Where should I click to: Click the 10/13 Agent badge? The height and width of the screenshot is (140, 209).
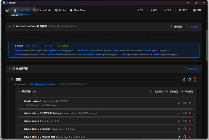[x=32, y=46]
